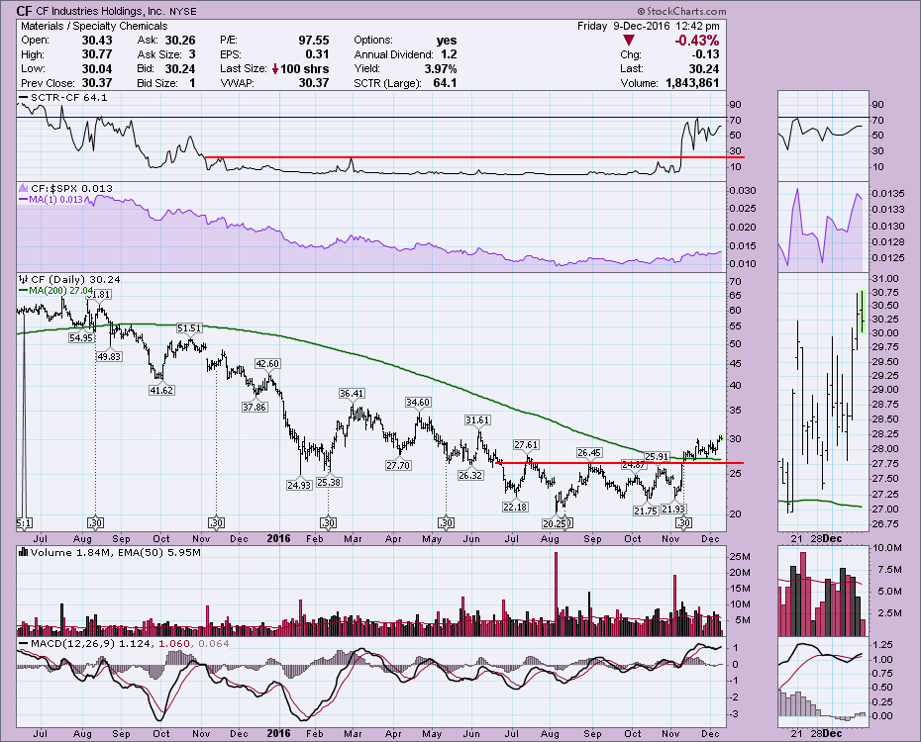This screenshot has height=742, width=921.
Task: Click the 41.62 low price label
Action: [161, 390]
